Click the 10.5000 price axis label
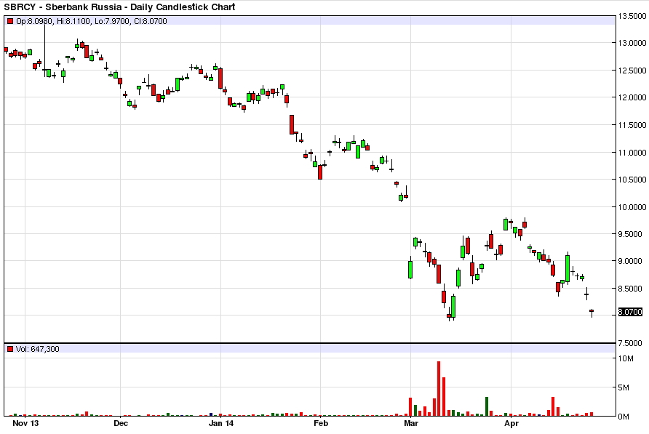 (632, 180)
